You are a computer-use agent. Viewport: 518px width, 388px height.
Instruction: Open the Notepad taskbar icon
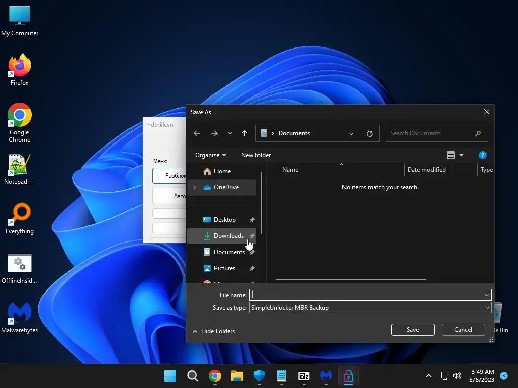[281, 376]
